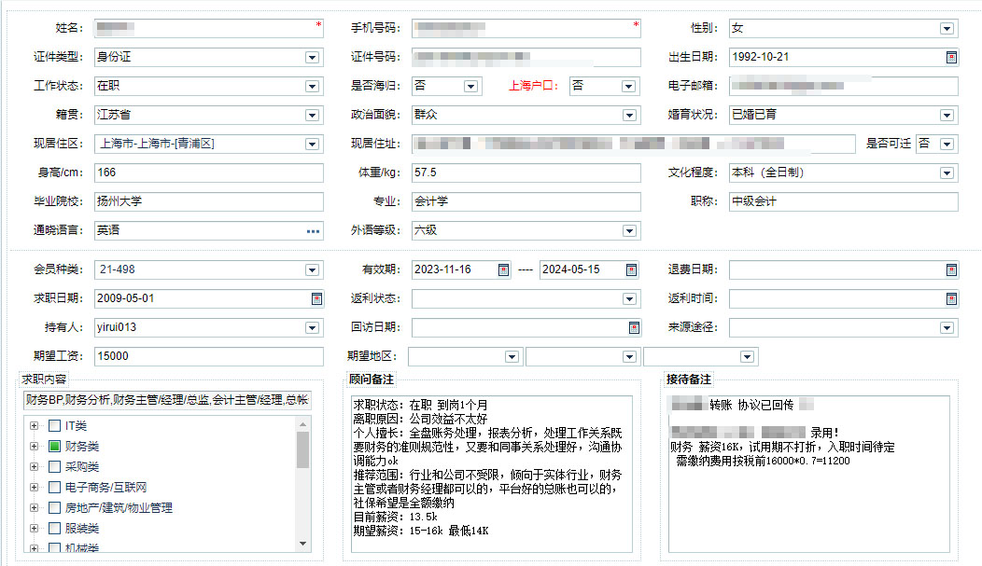This screenshot has height=566, width=982.
Task: Open calendar for 有效期 start date 2023-11-16
Action: point(503,270)
